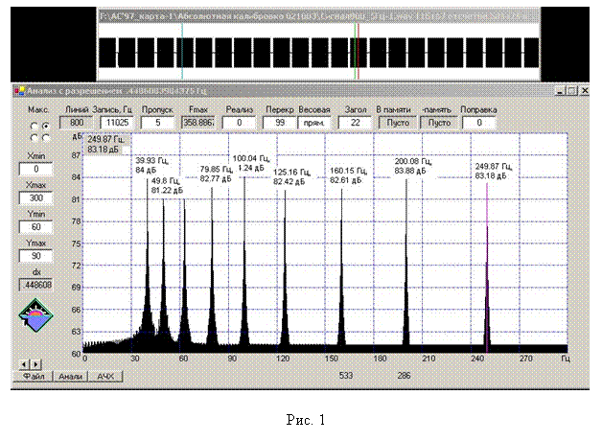Screen dimensions: 602x441
Task: Click the right scroll arrow above Анали
Action: click(36, 364)
